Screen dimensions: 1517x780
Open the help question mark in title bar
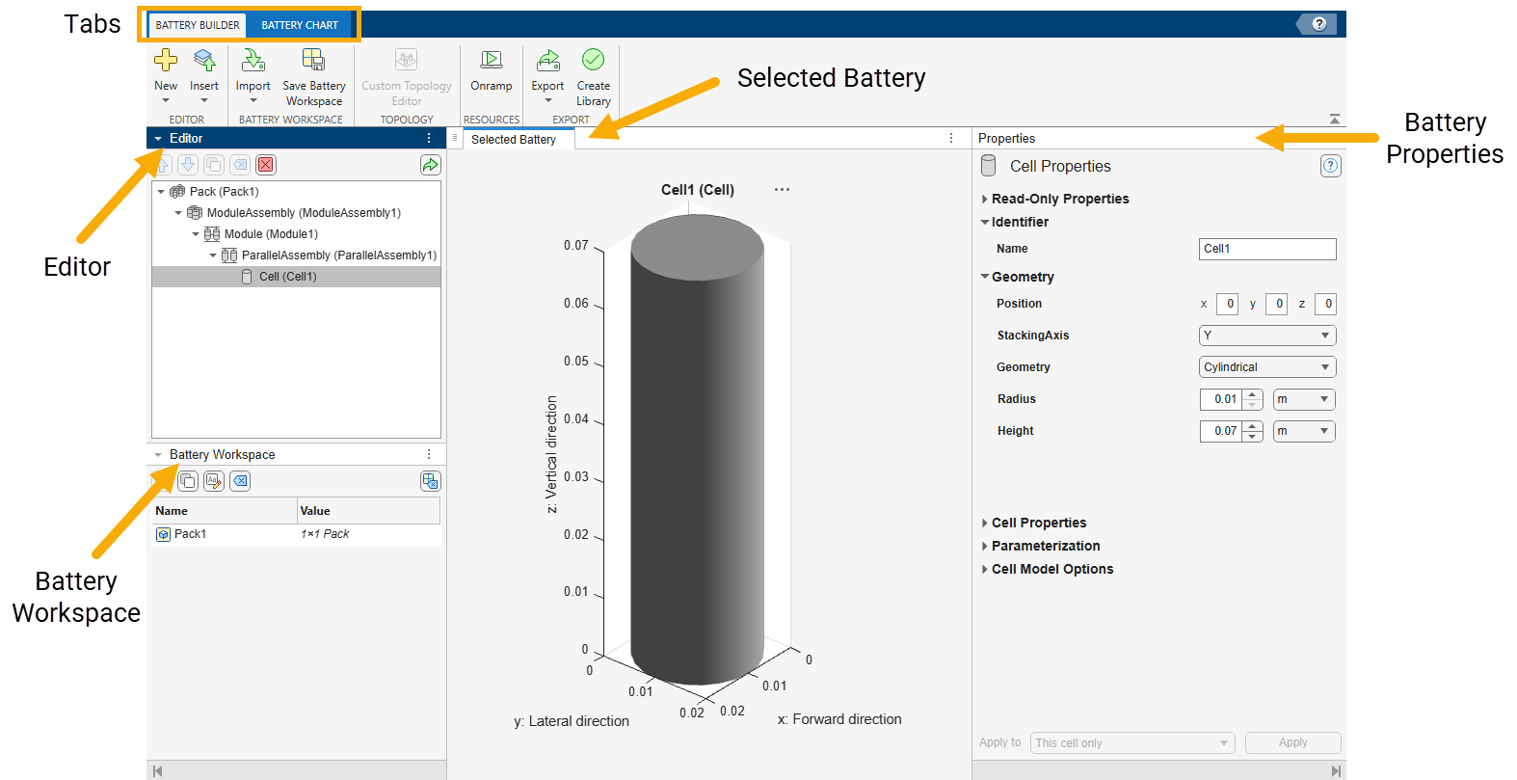pyautogui.click(x=1319, y=24)
